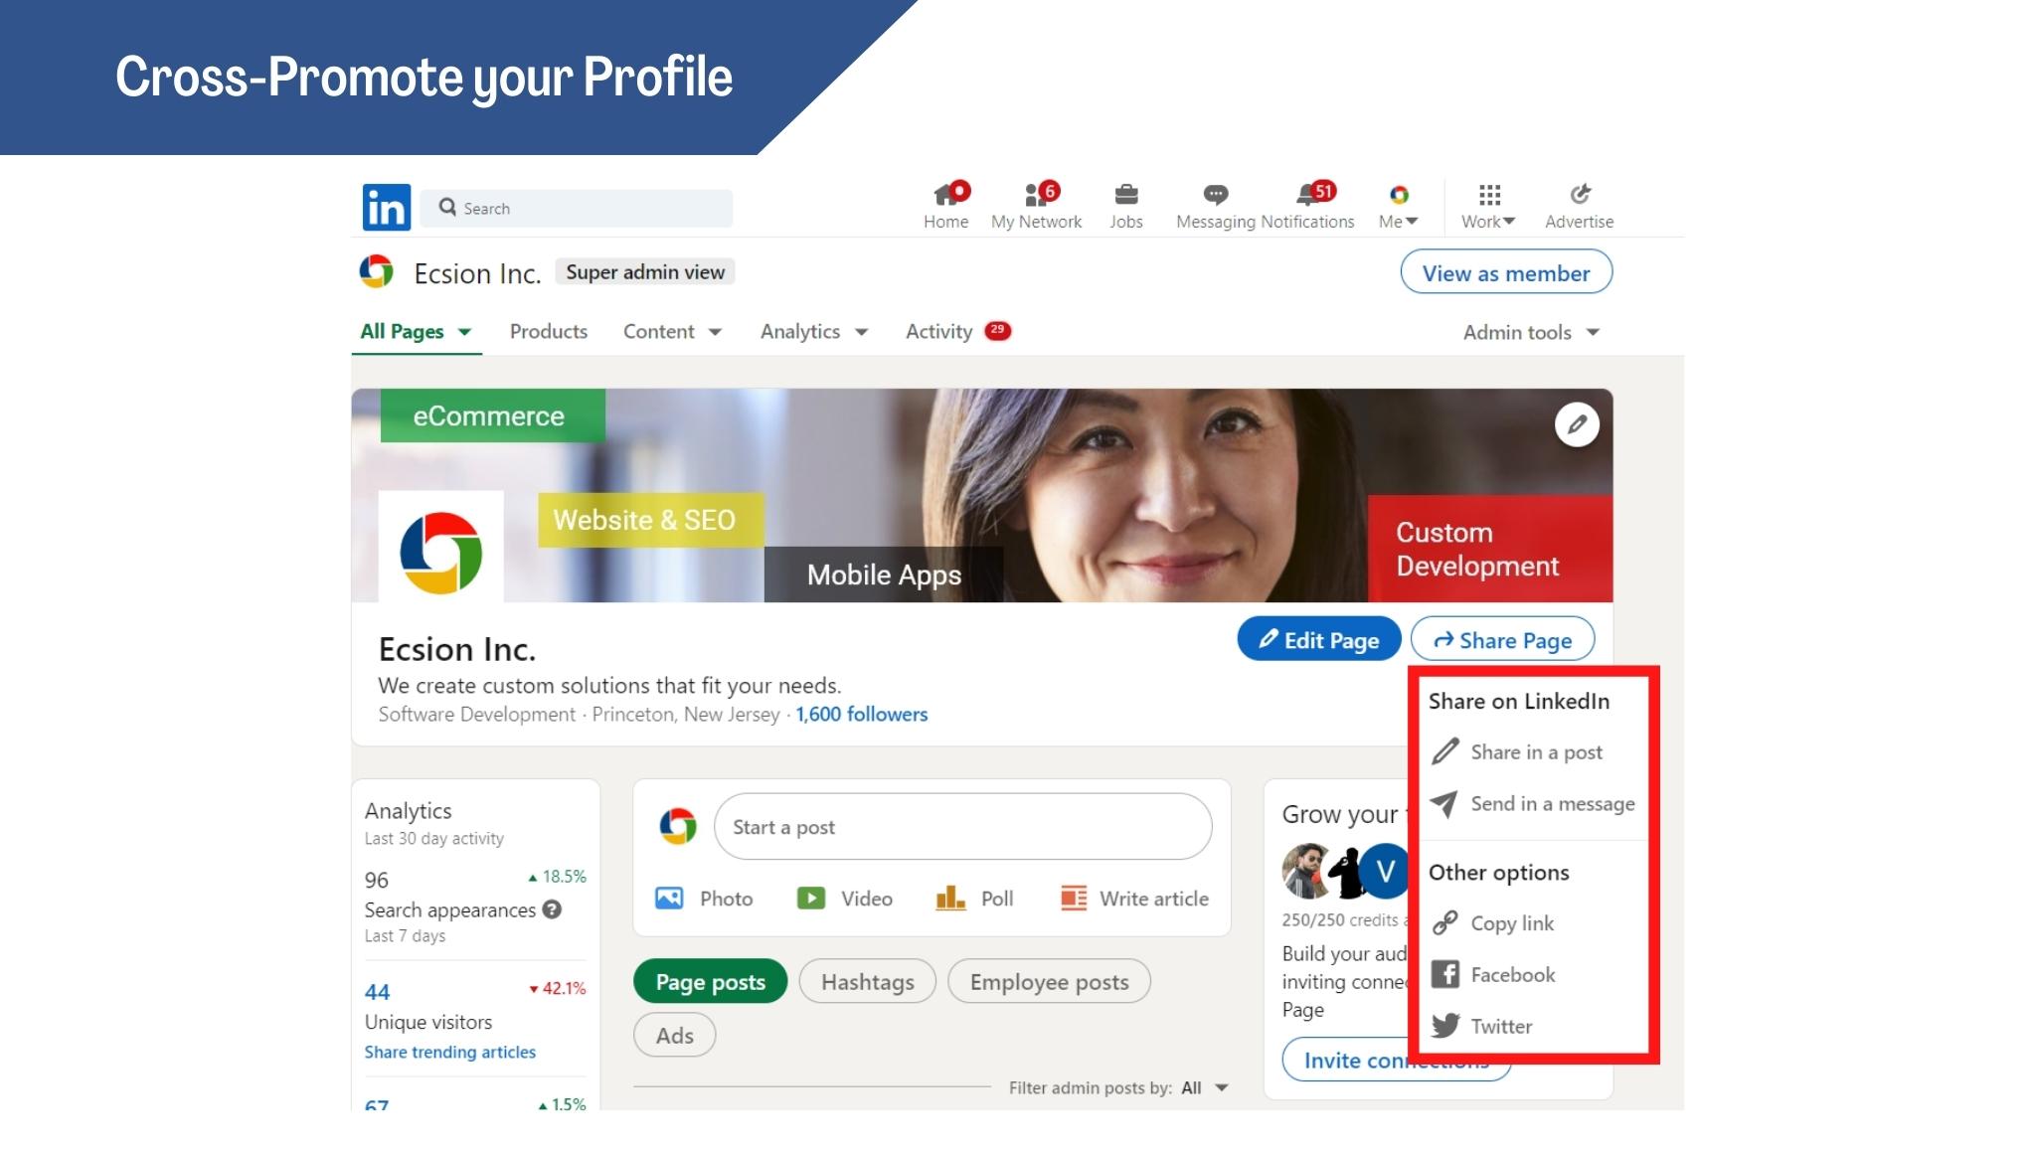The width and height of the screenshot is (2036, 1153).
Task: Choose Copy link option
Action: tap(1492, 923)
